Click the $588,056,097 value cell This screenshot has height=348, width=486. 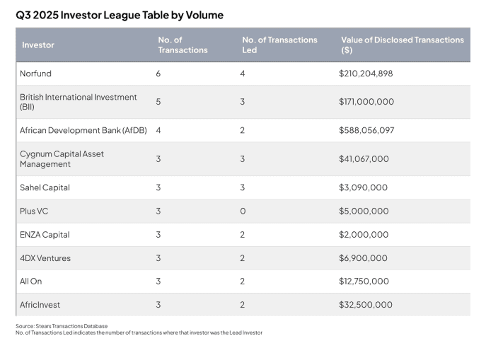click(366, 130)
